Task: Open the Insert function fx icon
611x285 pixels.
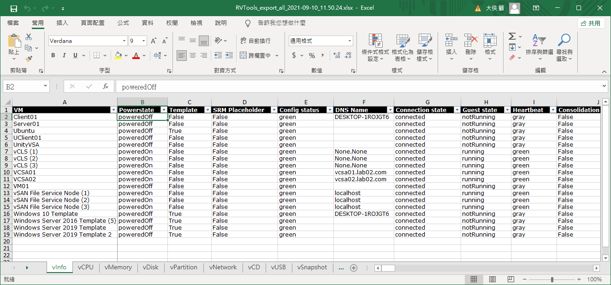Action: [106, 86]
